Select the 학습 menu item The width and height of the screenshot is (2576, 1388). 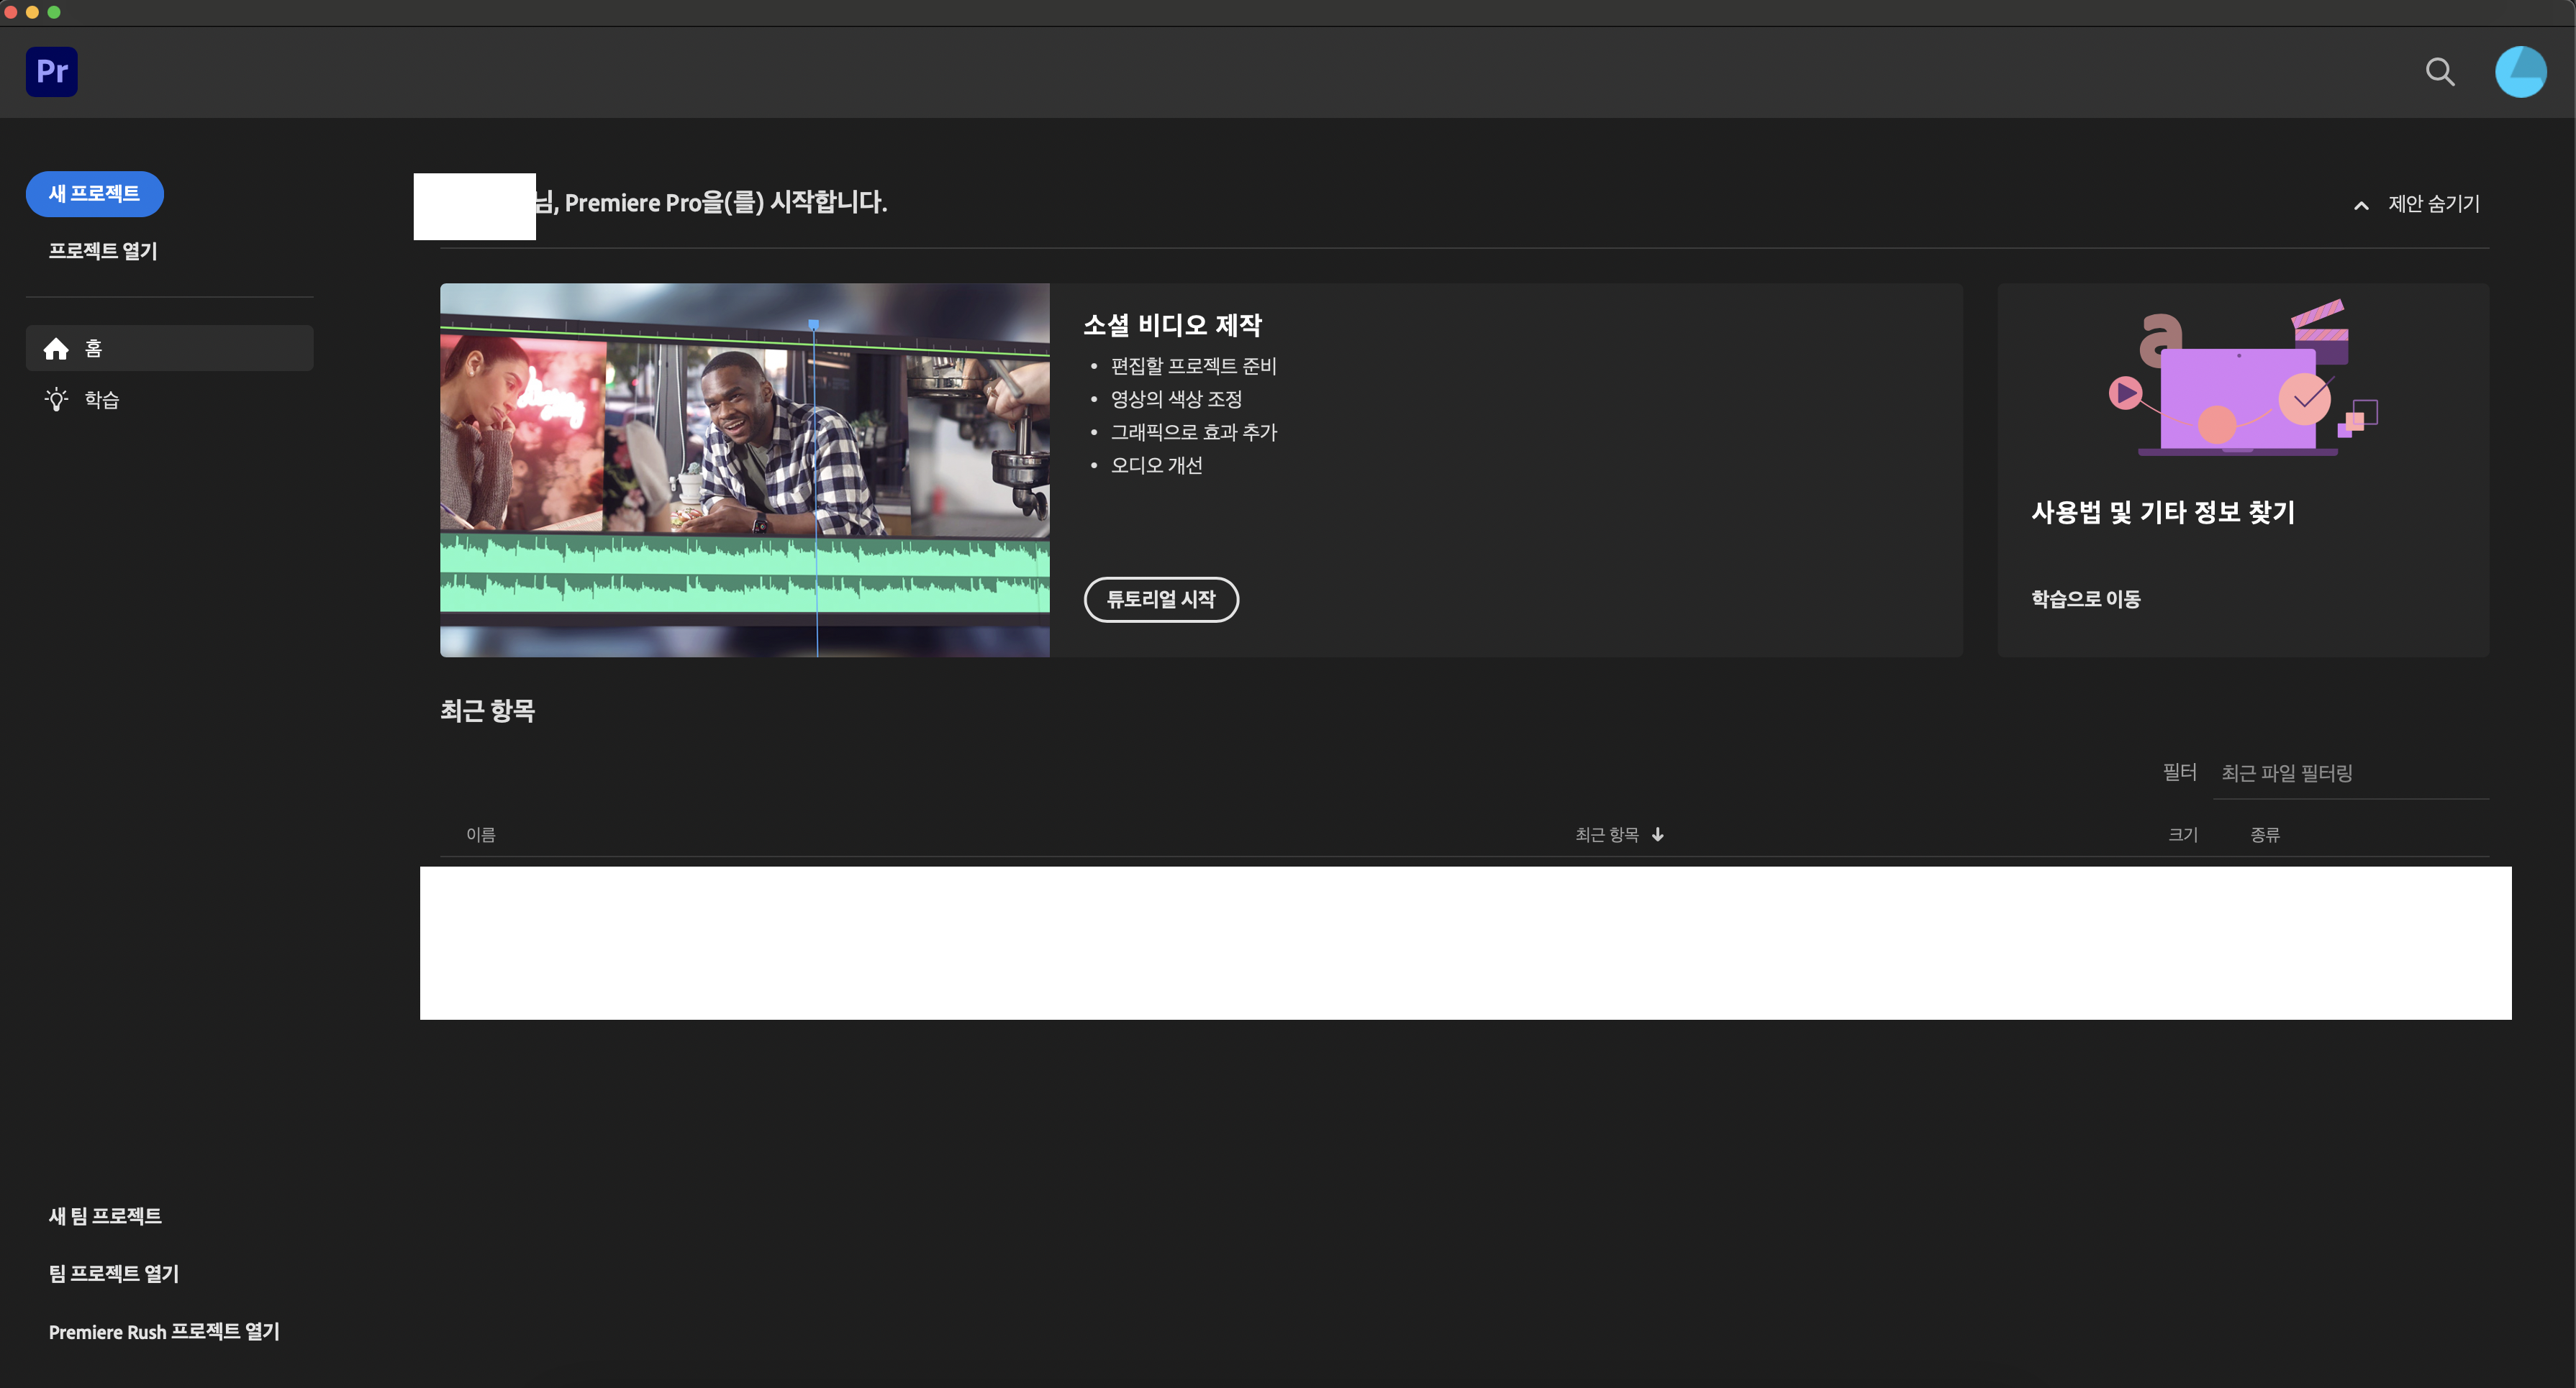(x=169, y=400)
